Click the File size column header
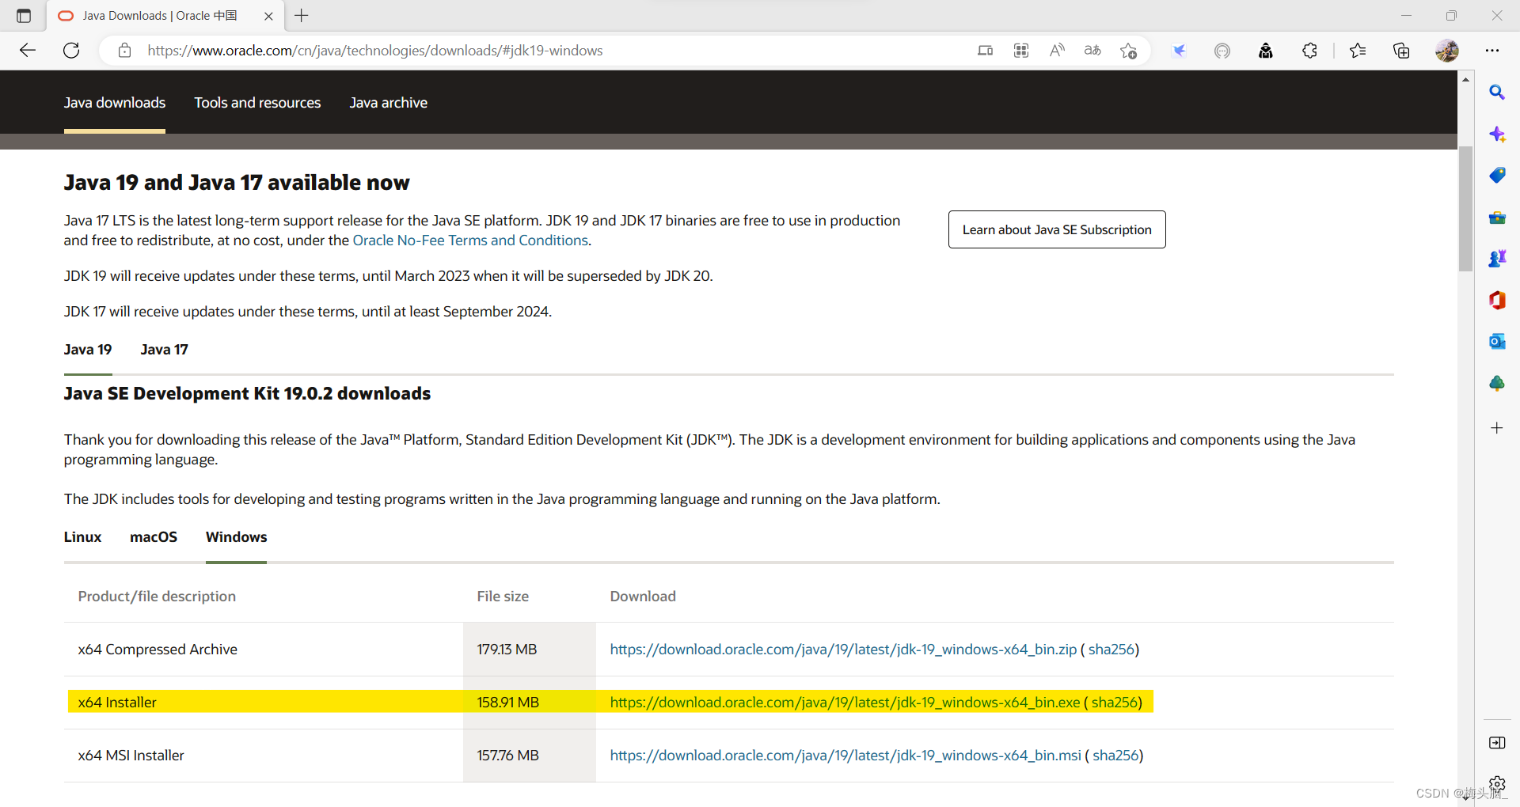This screenshot has width=1520, height=807. 503,597
